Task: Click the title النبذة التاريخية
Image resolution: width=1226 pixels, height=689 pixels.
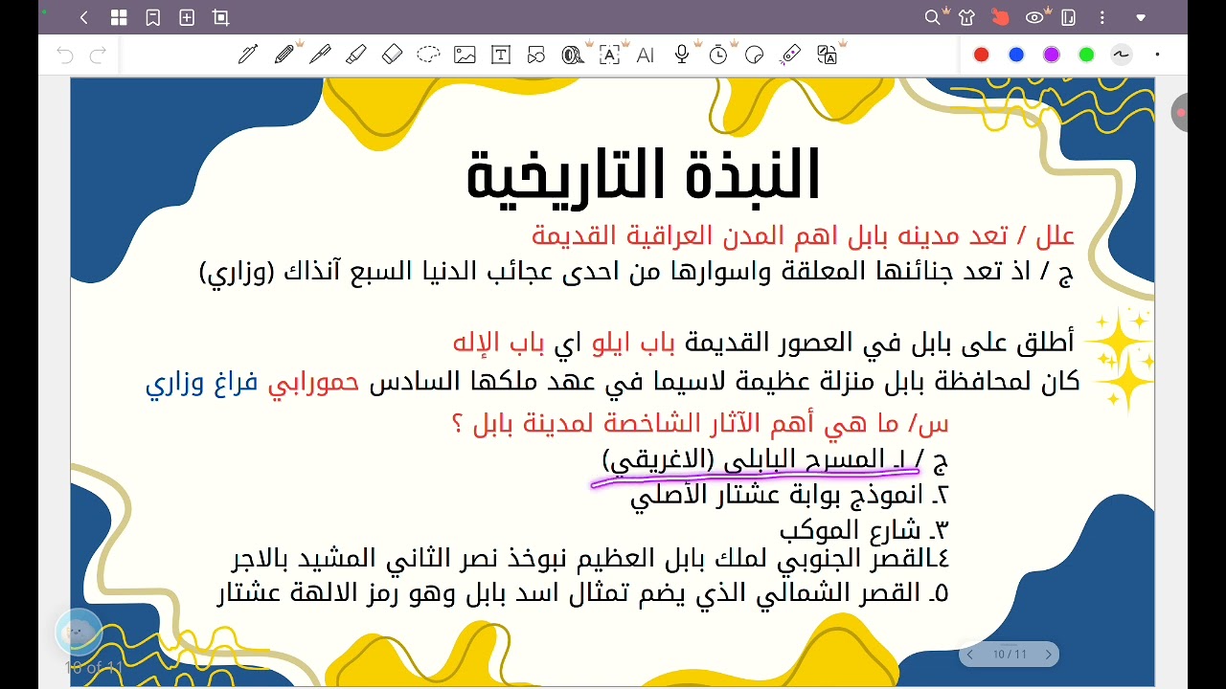Action: coord(643,174)
